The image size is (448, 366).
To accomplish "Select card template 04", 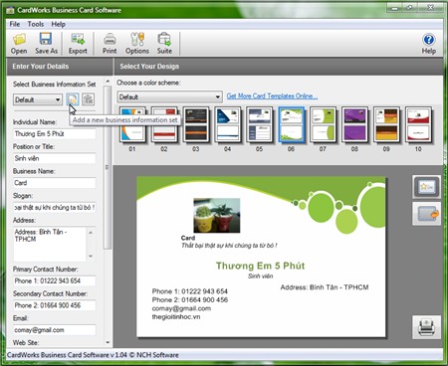I will point(228,124).
